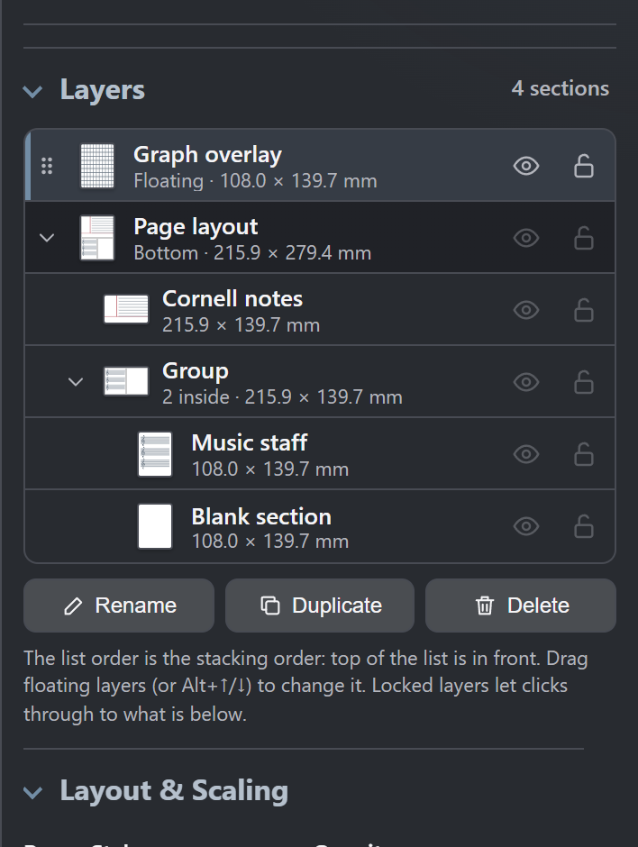Image resolution: width=638 pixels, height=847 pixels.
Task: Toggle Group visibility eye
Action: click(526, 382)
